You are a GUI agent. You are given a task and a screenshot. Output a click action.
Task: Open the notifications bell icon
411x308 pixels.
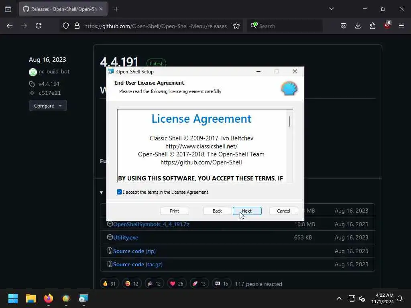click(400, 298)
